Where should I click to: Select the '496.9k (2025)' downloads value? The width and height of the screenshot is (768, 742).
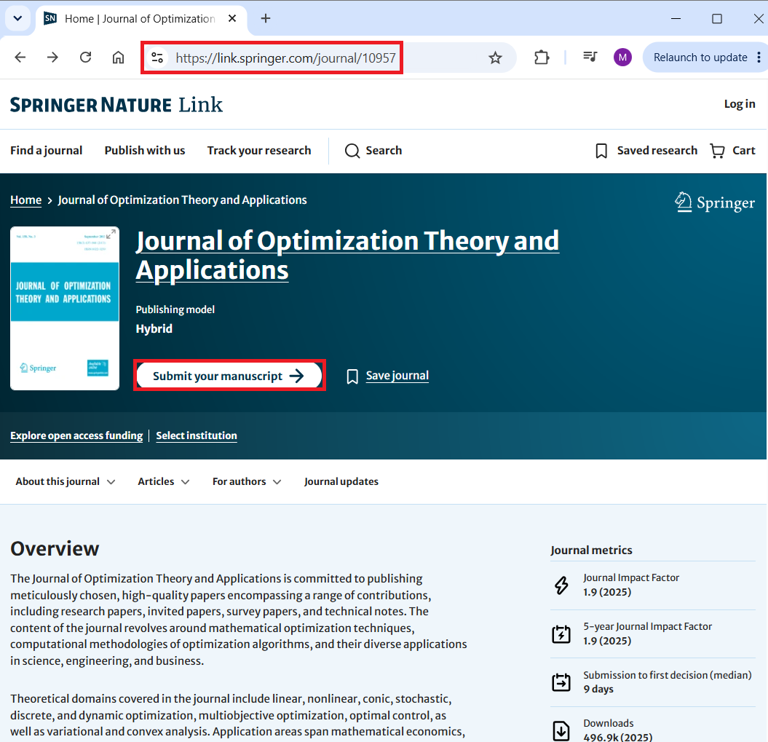617,737
